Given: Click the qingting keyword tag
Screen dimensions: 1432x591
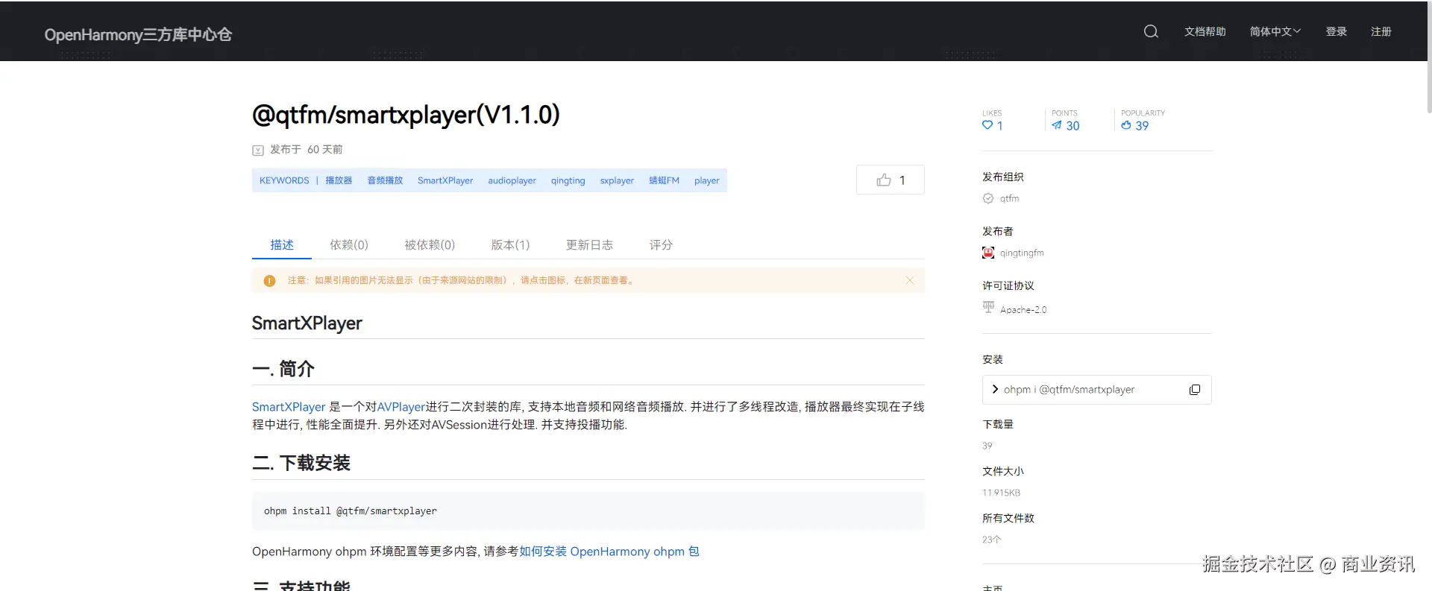Looking at the screenshot, I should click(x=568, y=180).
